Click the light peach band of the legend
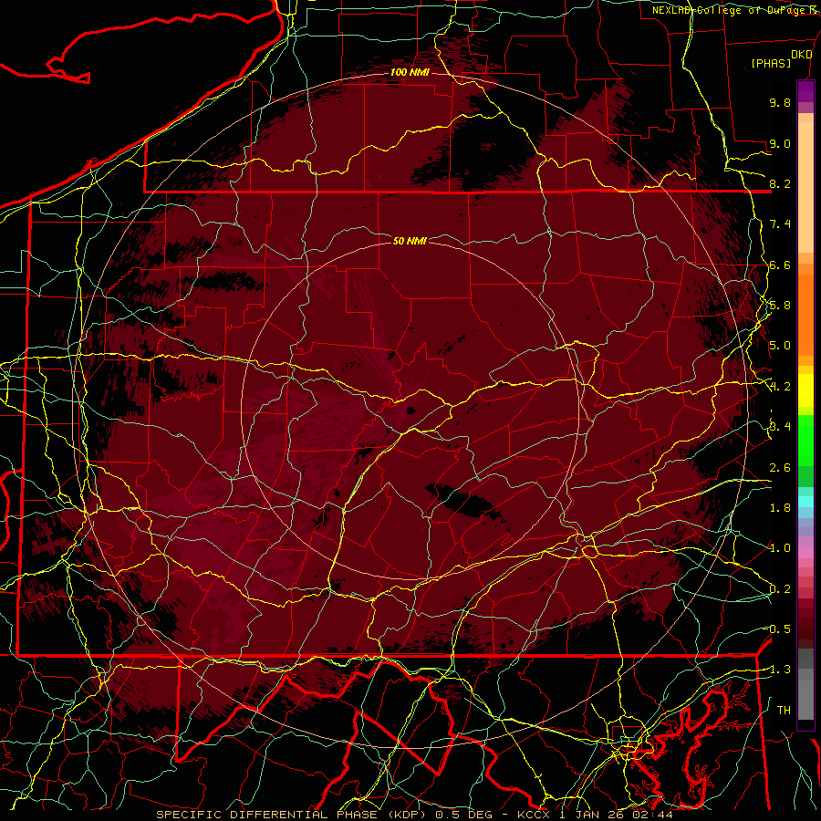Screen dimensions: 821x821 click(805, 189)
